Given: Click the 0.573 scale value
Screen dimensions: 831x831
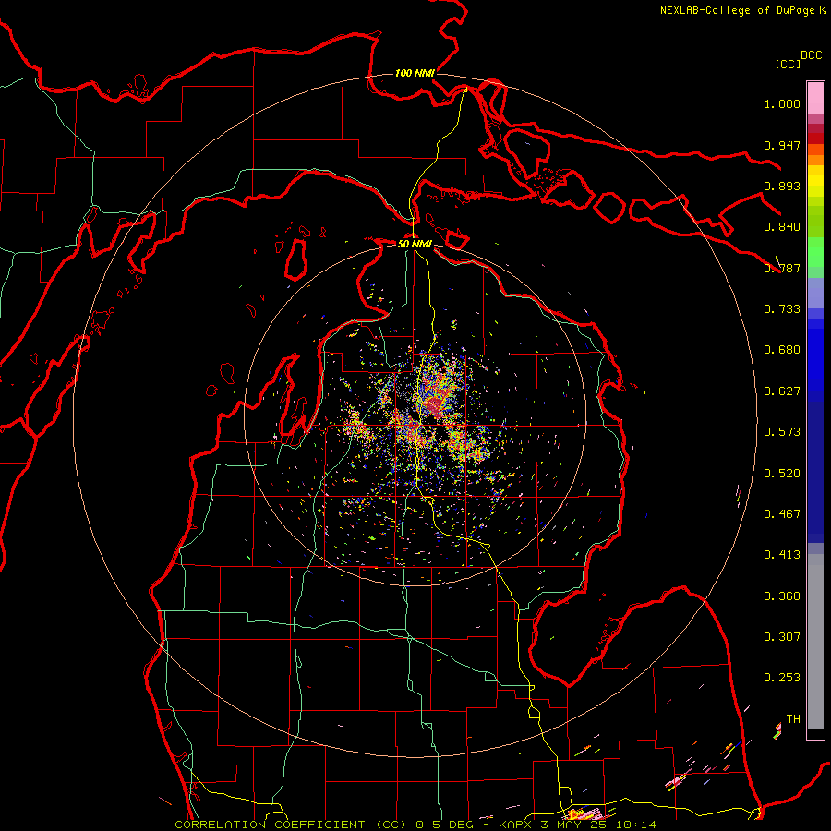Looking at the screenshot, I should 782,432.
